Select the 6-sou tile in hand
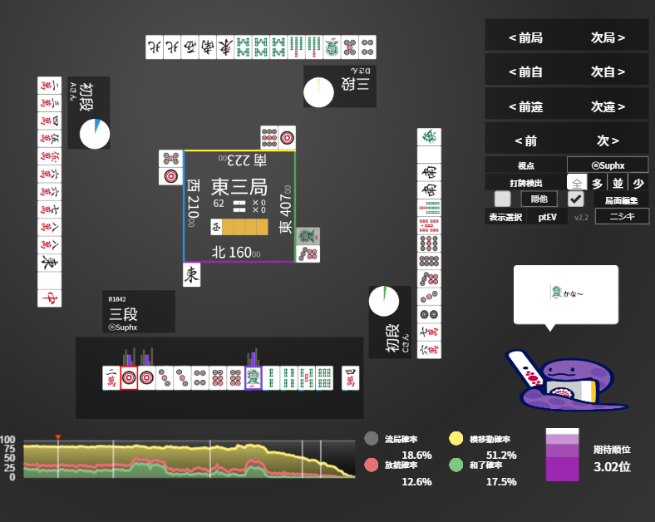The image size is (655, 522). pyautogui.click(x=324, y=378)
